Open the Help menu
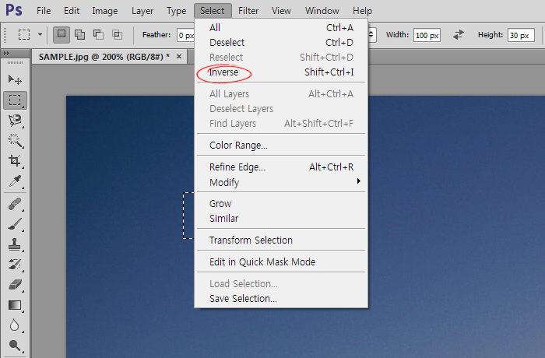 click(362, 11)
